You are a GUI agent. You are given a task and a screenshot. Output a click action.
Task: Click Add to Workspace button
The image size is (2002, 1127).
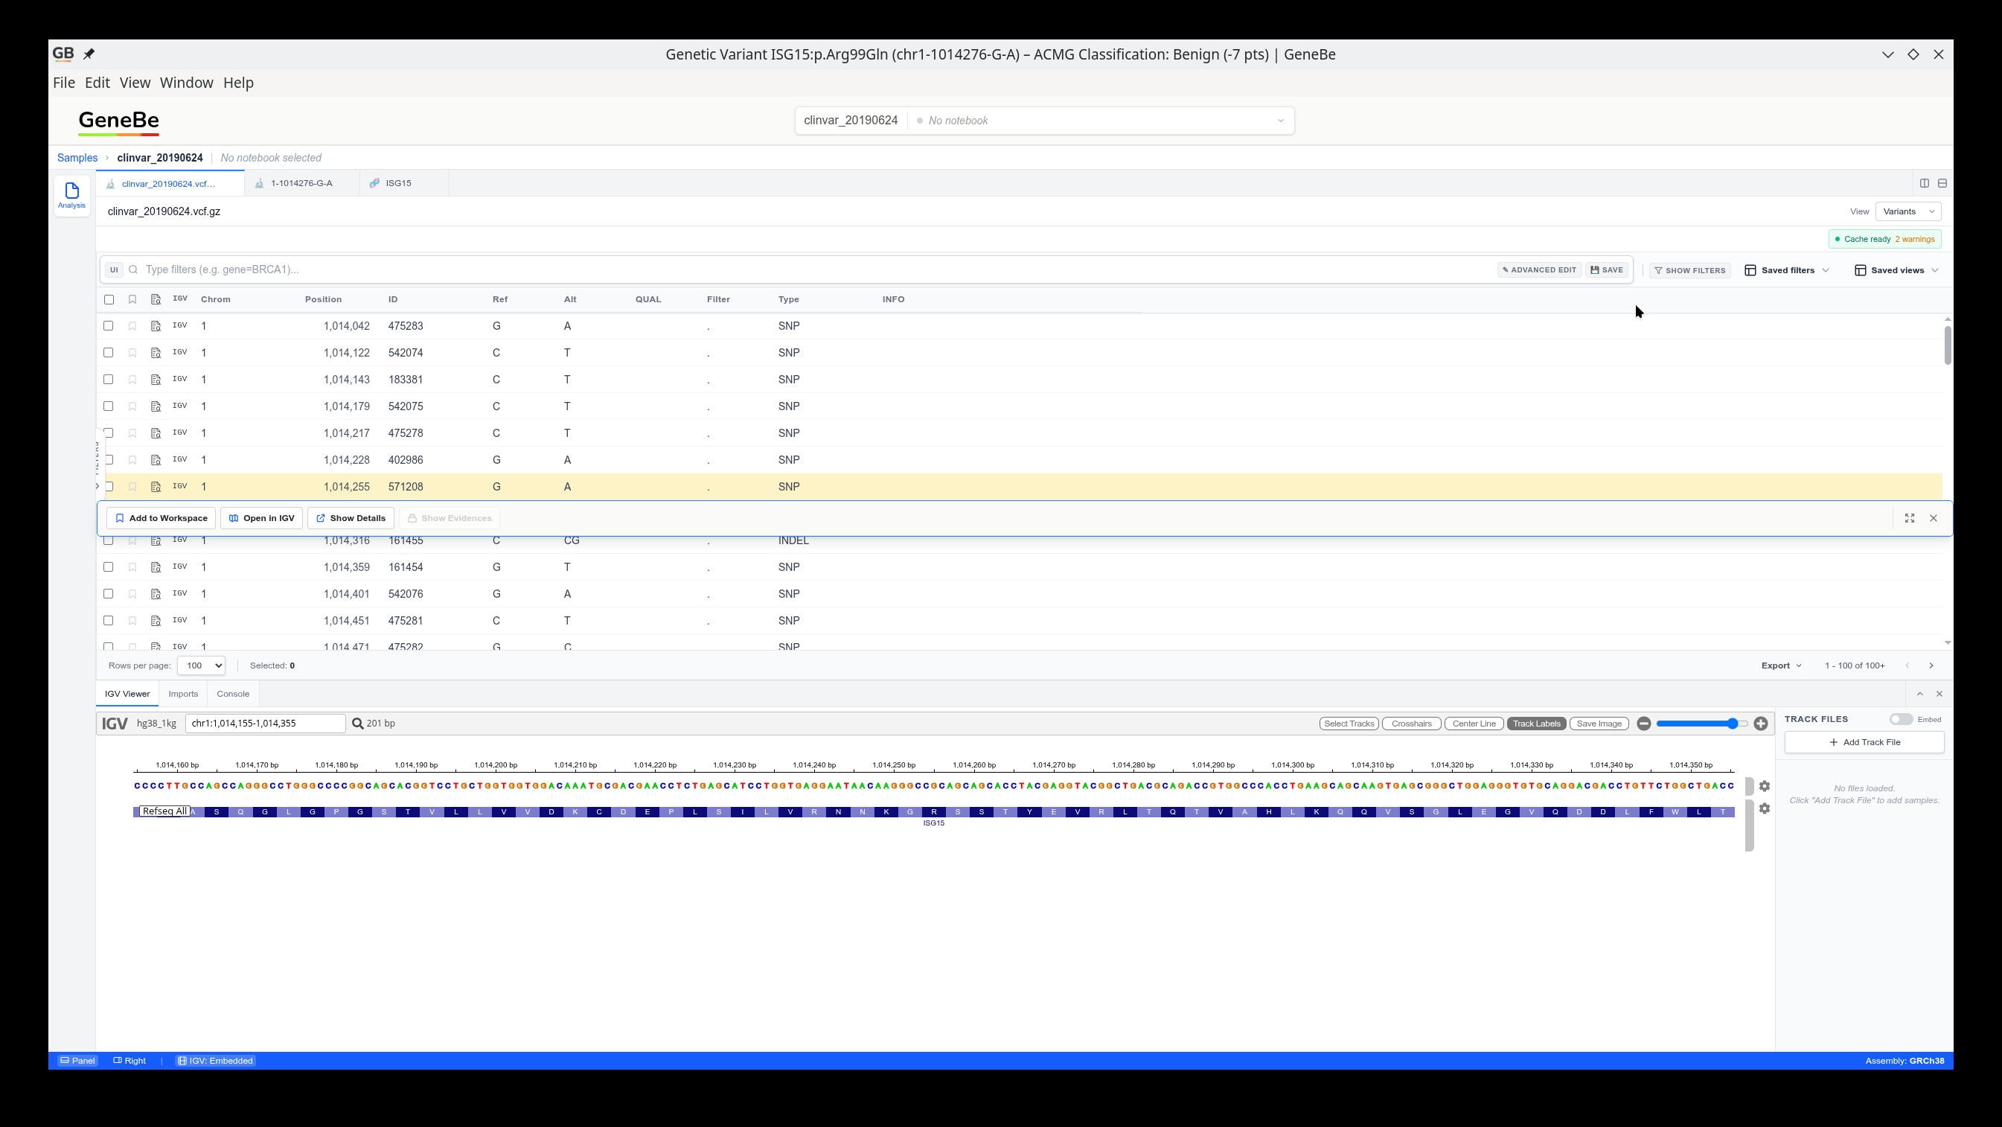point(161,518)
